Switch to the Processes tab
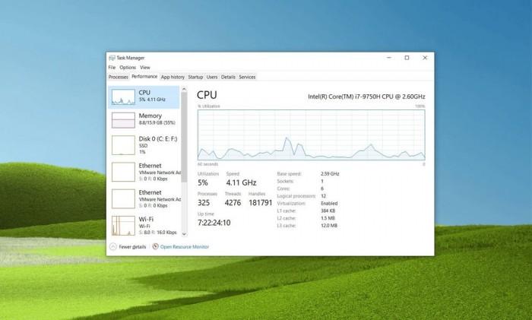Viewport: 532px width, 320px height. pyautogui.click(x=118, y=77)
